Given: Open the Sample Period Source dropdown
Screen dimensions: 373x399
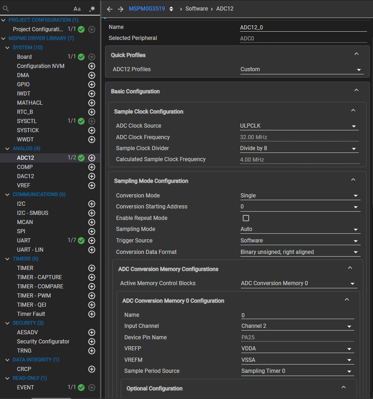Looking at the screenshot, I should (297, 371).
